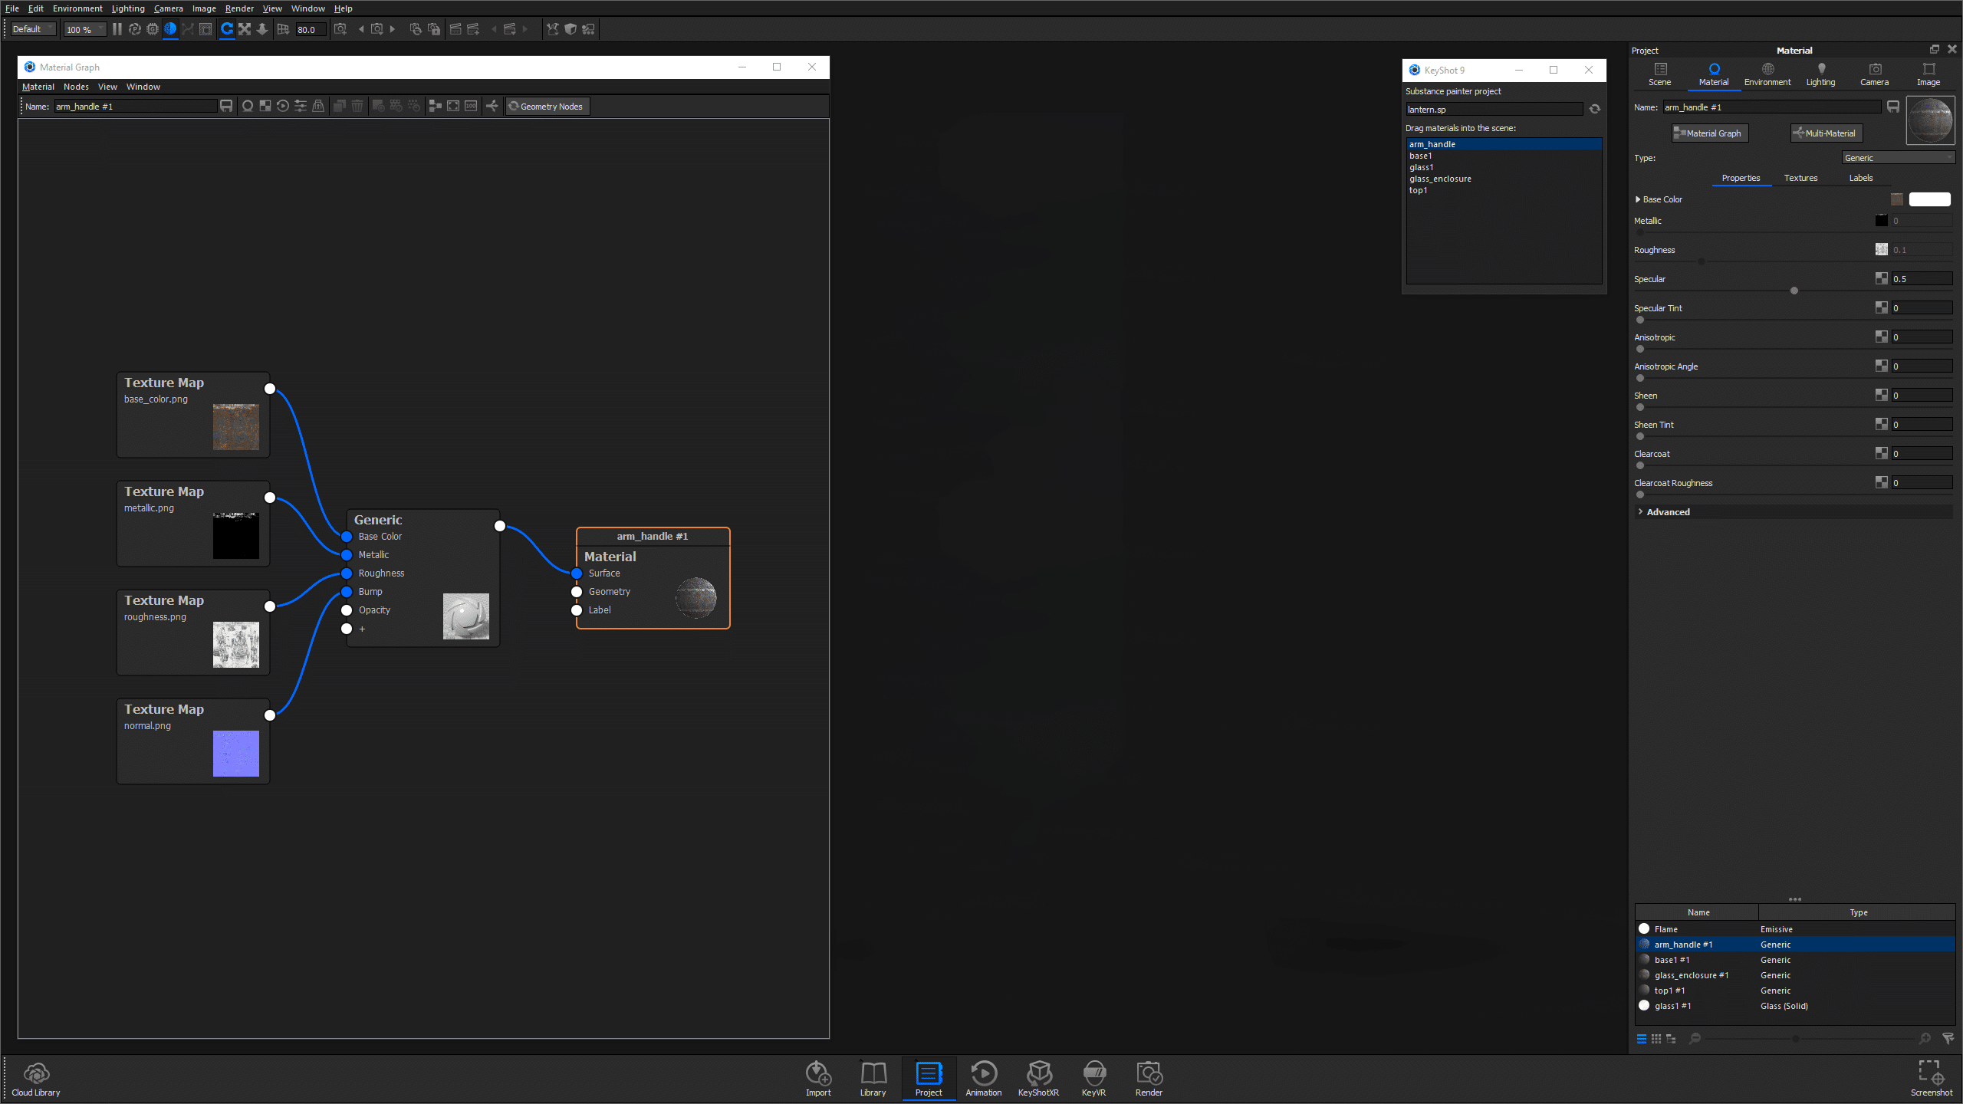Switch to Environment tab in Project panel
The height and width of the screenshot is (1104, 1963).
pyautogui.click(x=1767, y=74)
